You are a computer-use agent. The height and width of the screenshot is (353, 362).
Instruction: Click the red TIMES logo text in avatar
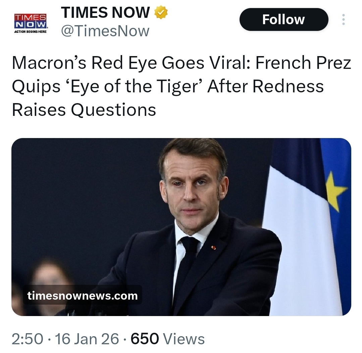(31, 17)
